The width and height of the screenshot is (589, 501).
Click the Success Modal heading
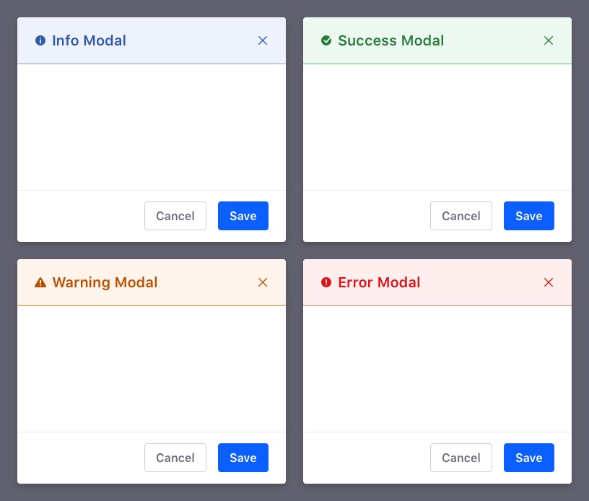pyautogui.click(x=391, y=40)
